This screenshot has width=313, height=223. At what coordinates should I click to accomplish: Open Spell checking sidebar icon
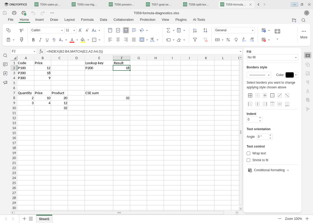(5, 74)
